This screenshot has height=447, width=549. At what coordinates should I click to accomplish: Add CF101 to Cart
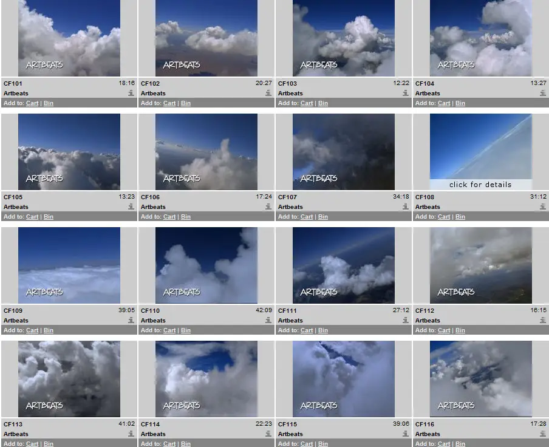(x=32, y=103)
